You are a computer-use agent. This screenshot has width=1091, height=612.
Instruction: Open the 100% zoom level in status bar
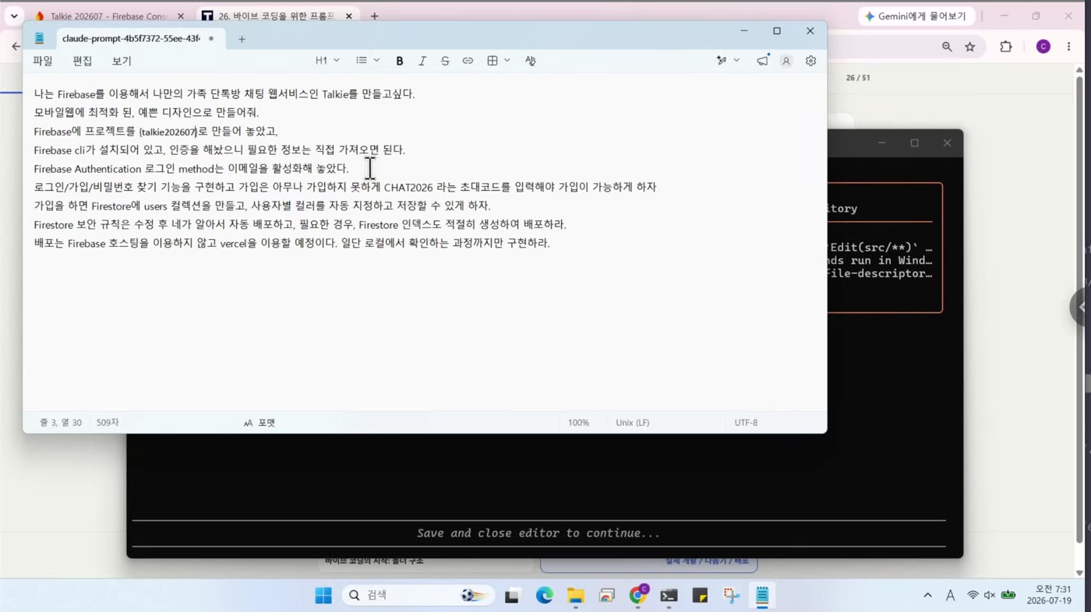coord(578,423)
